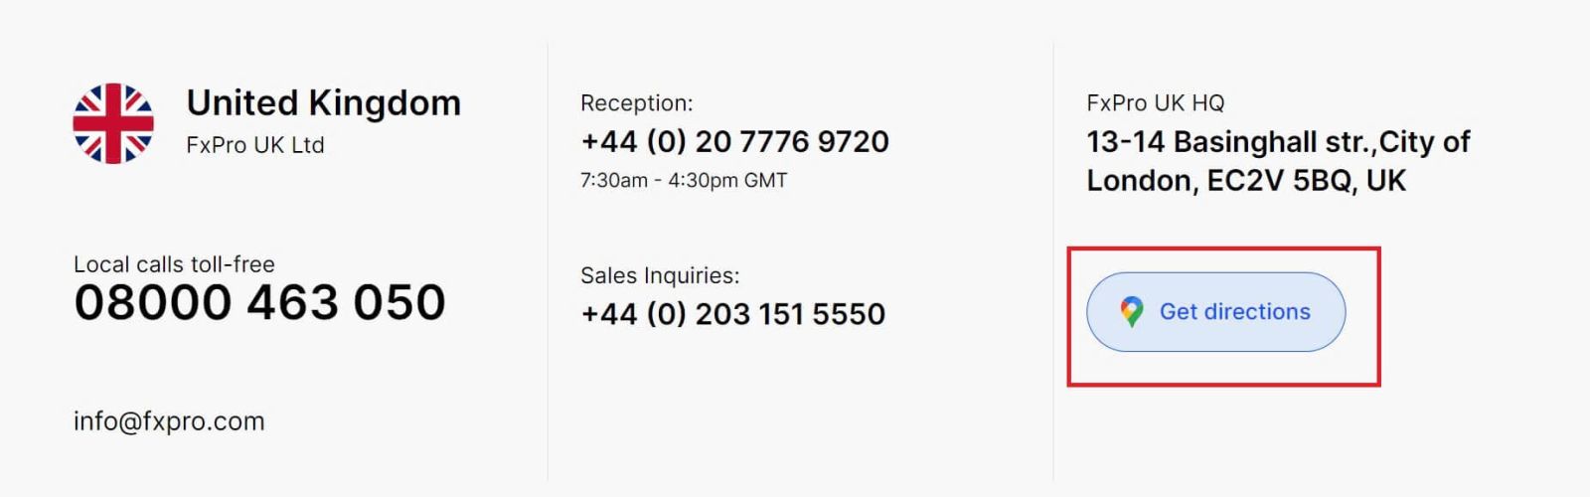
Task: Select the United Kingdom heading
Action: 323,103
